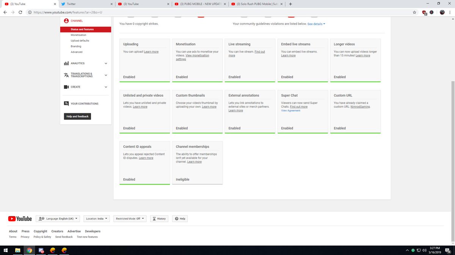Expand the Translations & Transcriptions section
Image resolution: width=455 pixels, height=255 pixels.
coord(106,75)
